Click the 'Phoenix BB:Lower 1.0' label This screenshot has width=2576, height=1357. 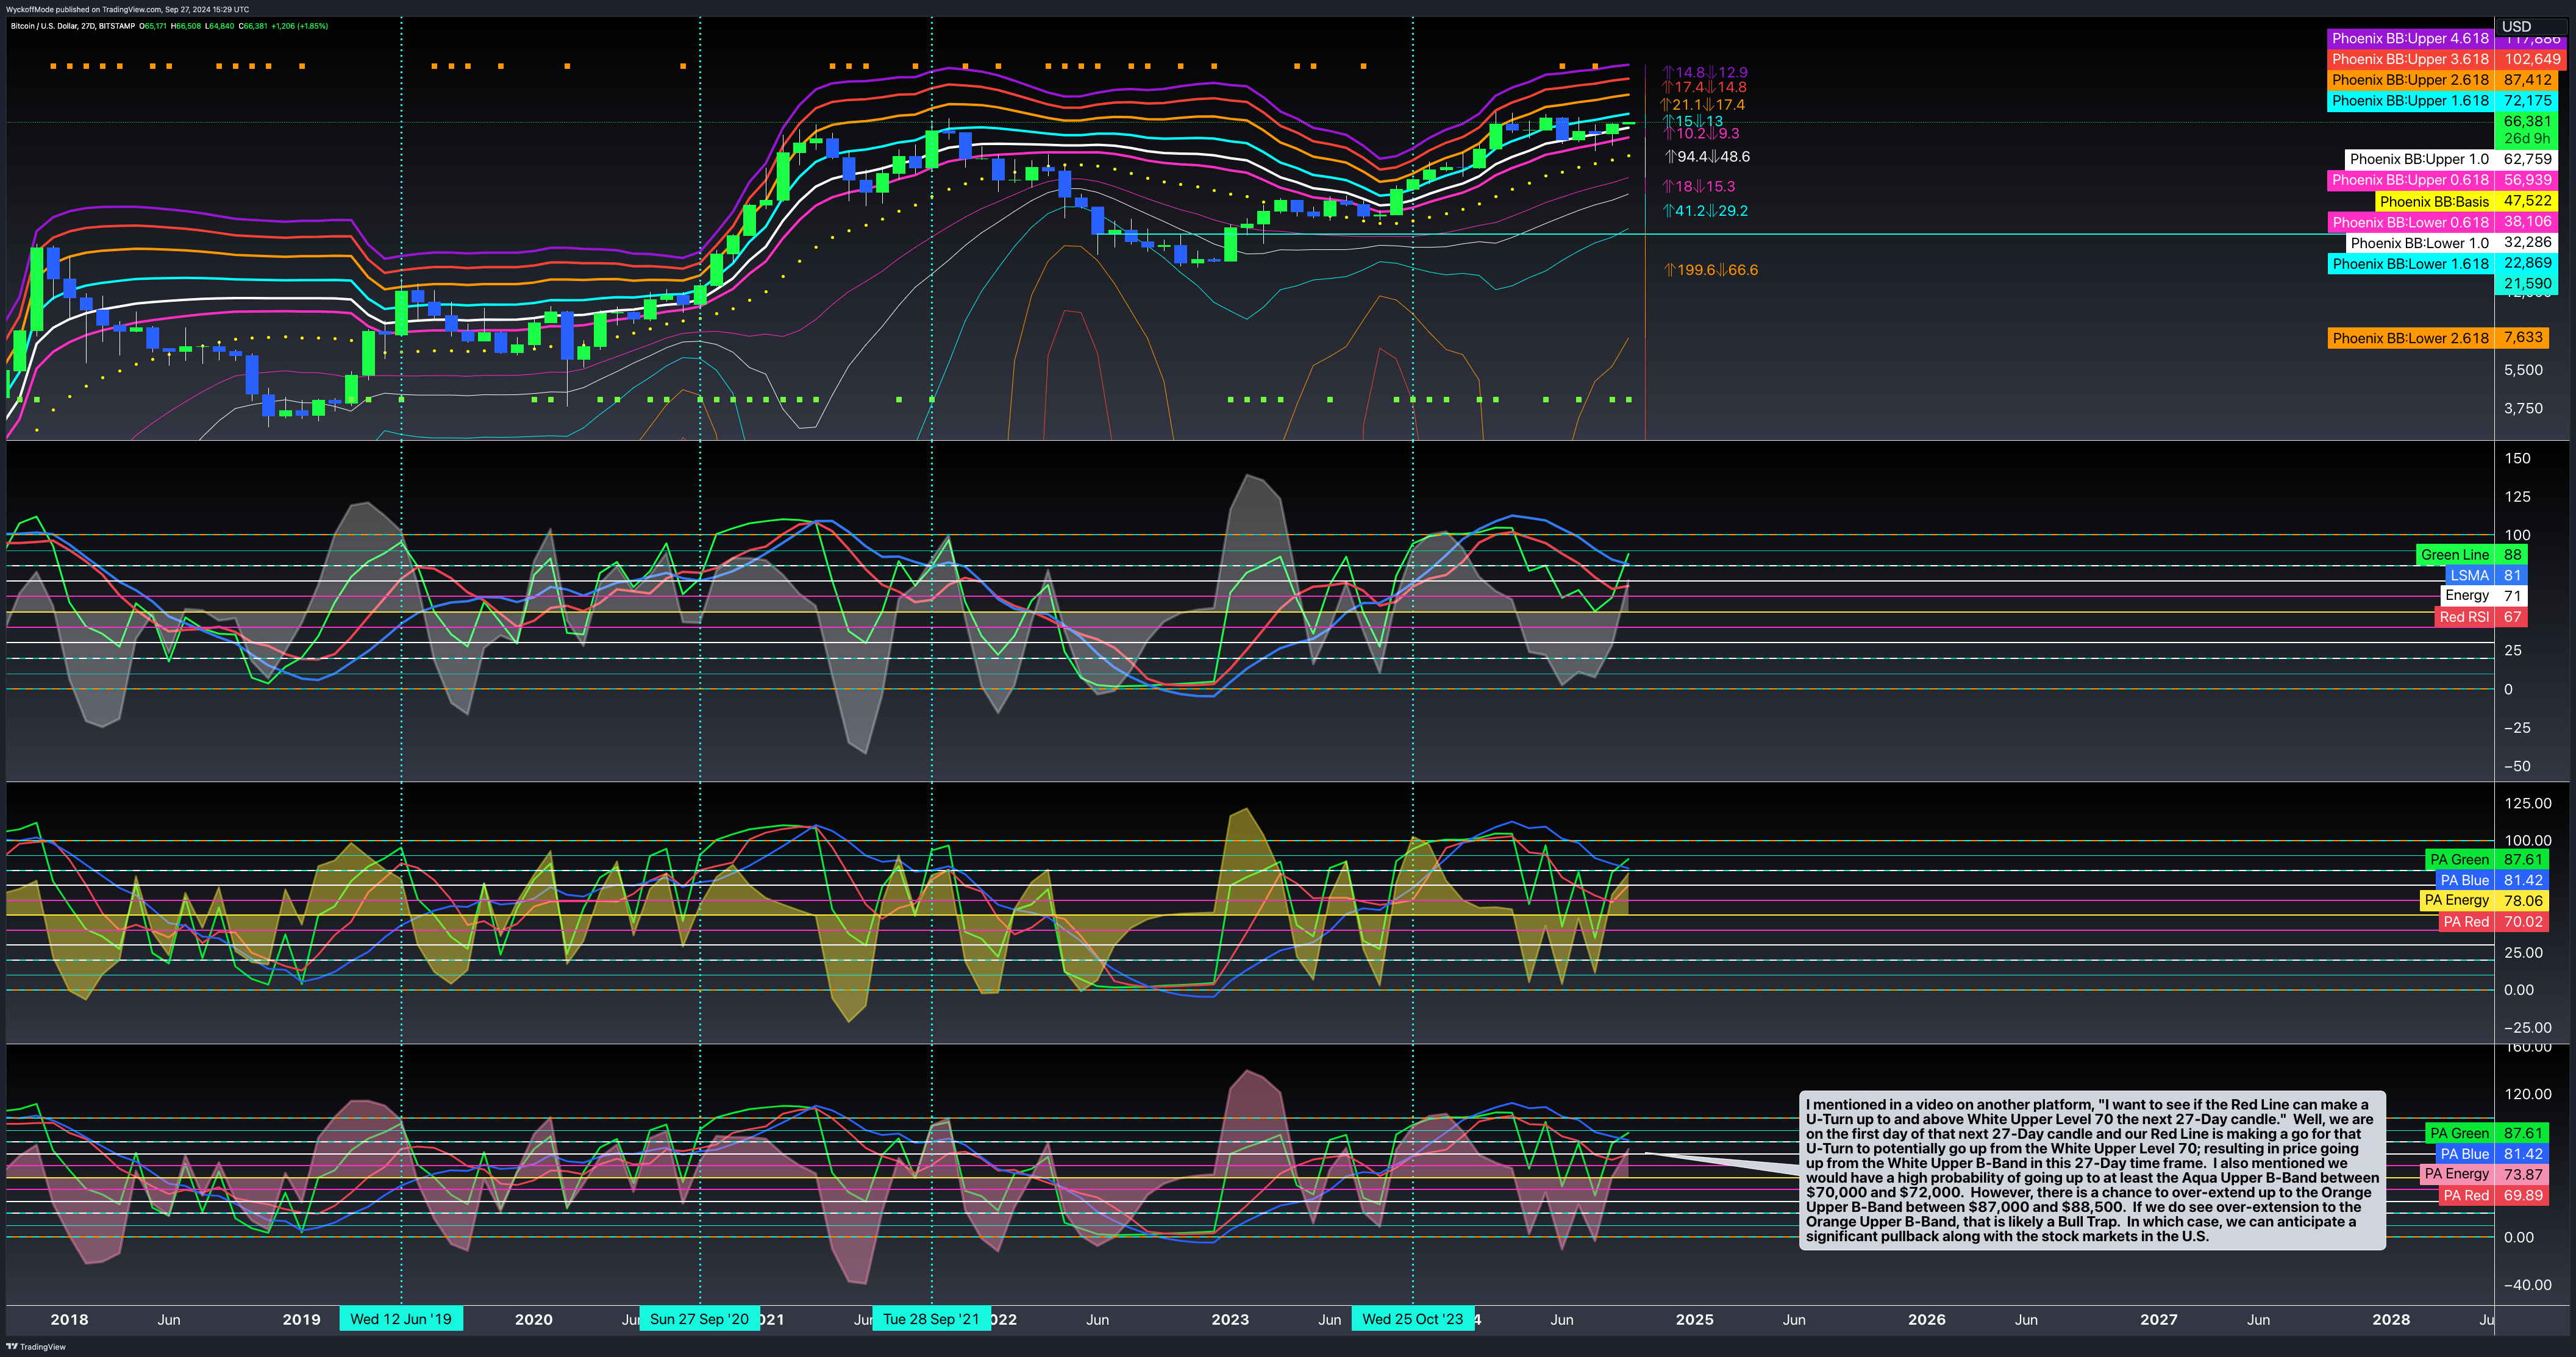[x=2419, y=243]
